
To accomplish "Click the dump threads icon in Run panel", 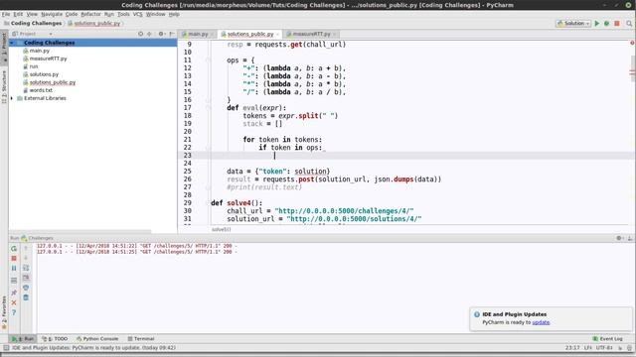I will [x=14, y=280].
